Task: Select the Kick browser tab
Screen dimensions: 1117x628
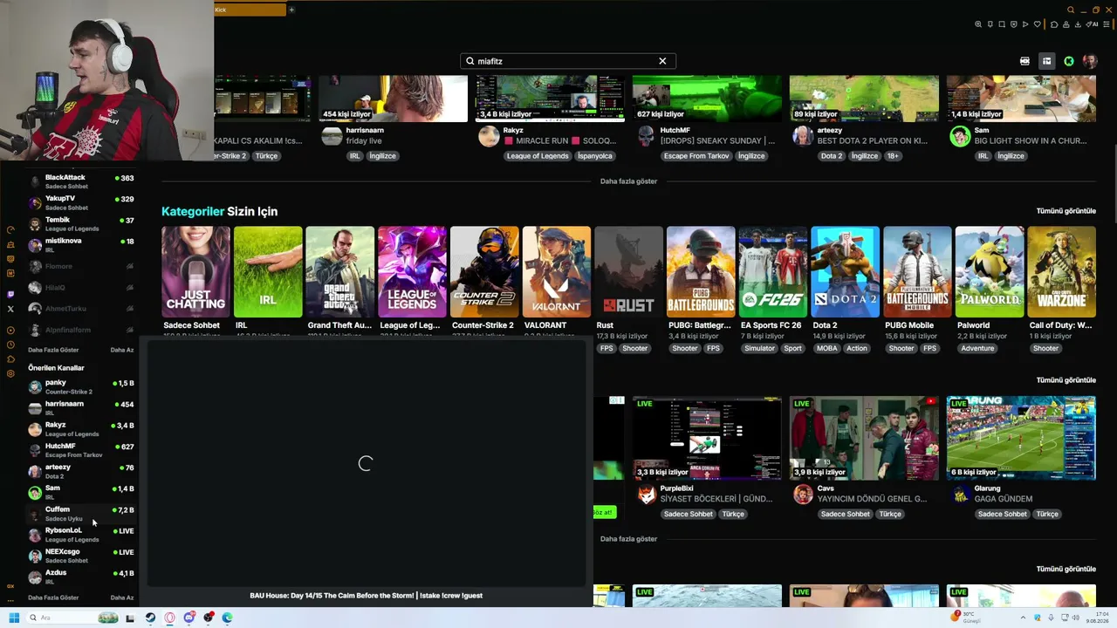Action: [250, 10]
